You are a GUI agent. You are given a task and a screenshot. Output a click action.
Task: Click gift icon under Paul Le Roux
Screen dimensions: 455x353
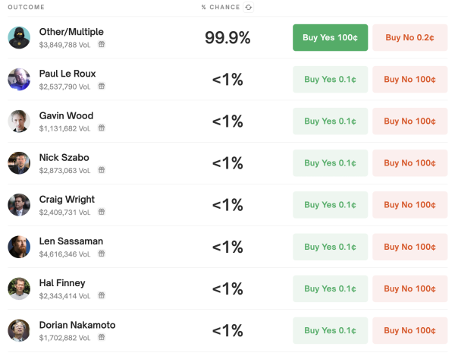(x=102, y=87)
